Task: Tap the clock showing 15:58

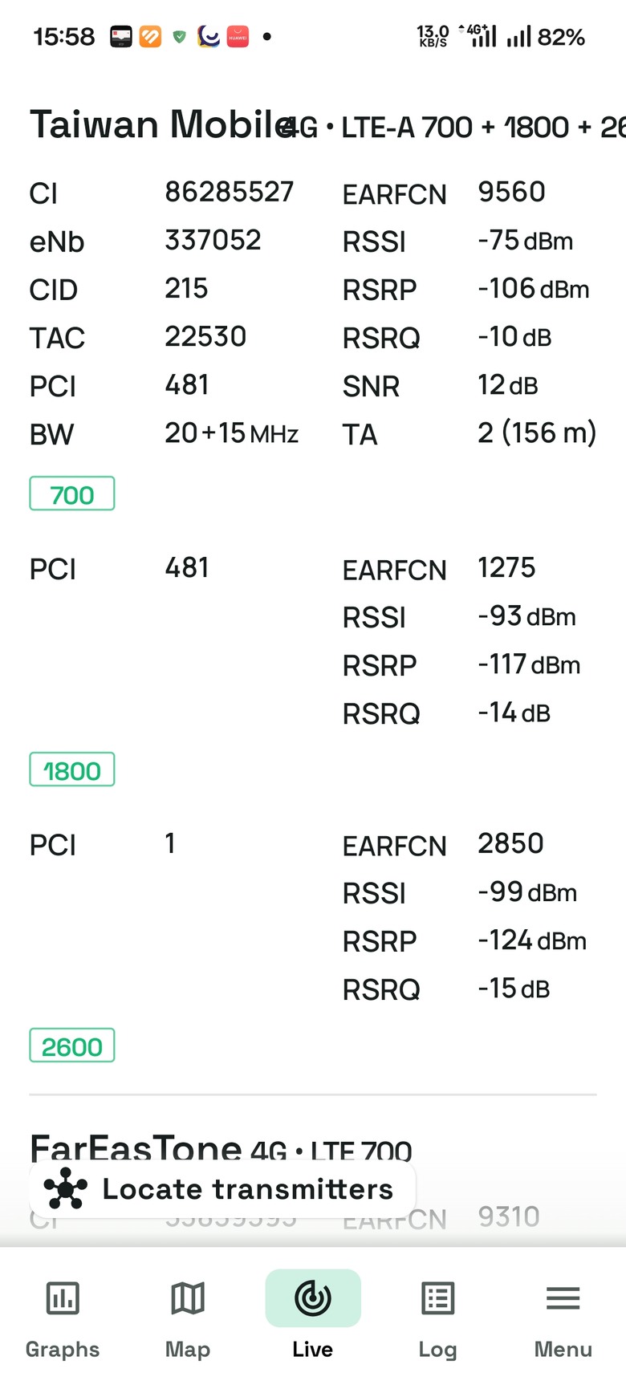Action: coord(64,37)
